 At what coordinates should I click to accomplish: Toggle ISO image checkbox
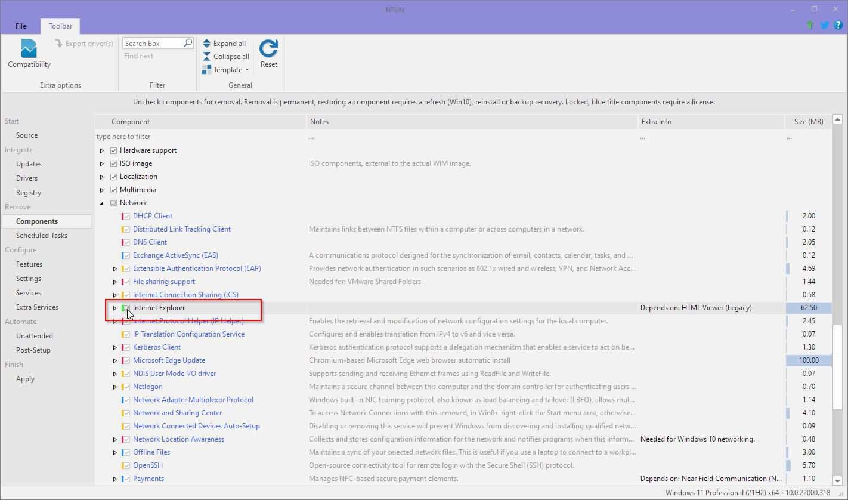[113, 163]
